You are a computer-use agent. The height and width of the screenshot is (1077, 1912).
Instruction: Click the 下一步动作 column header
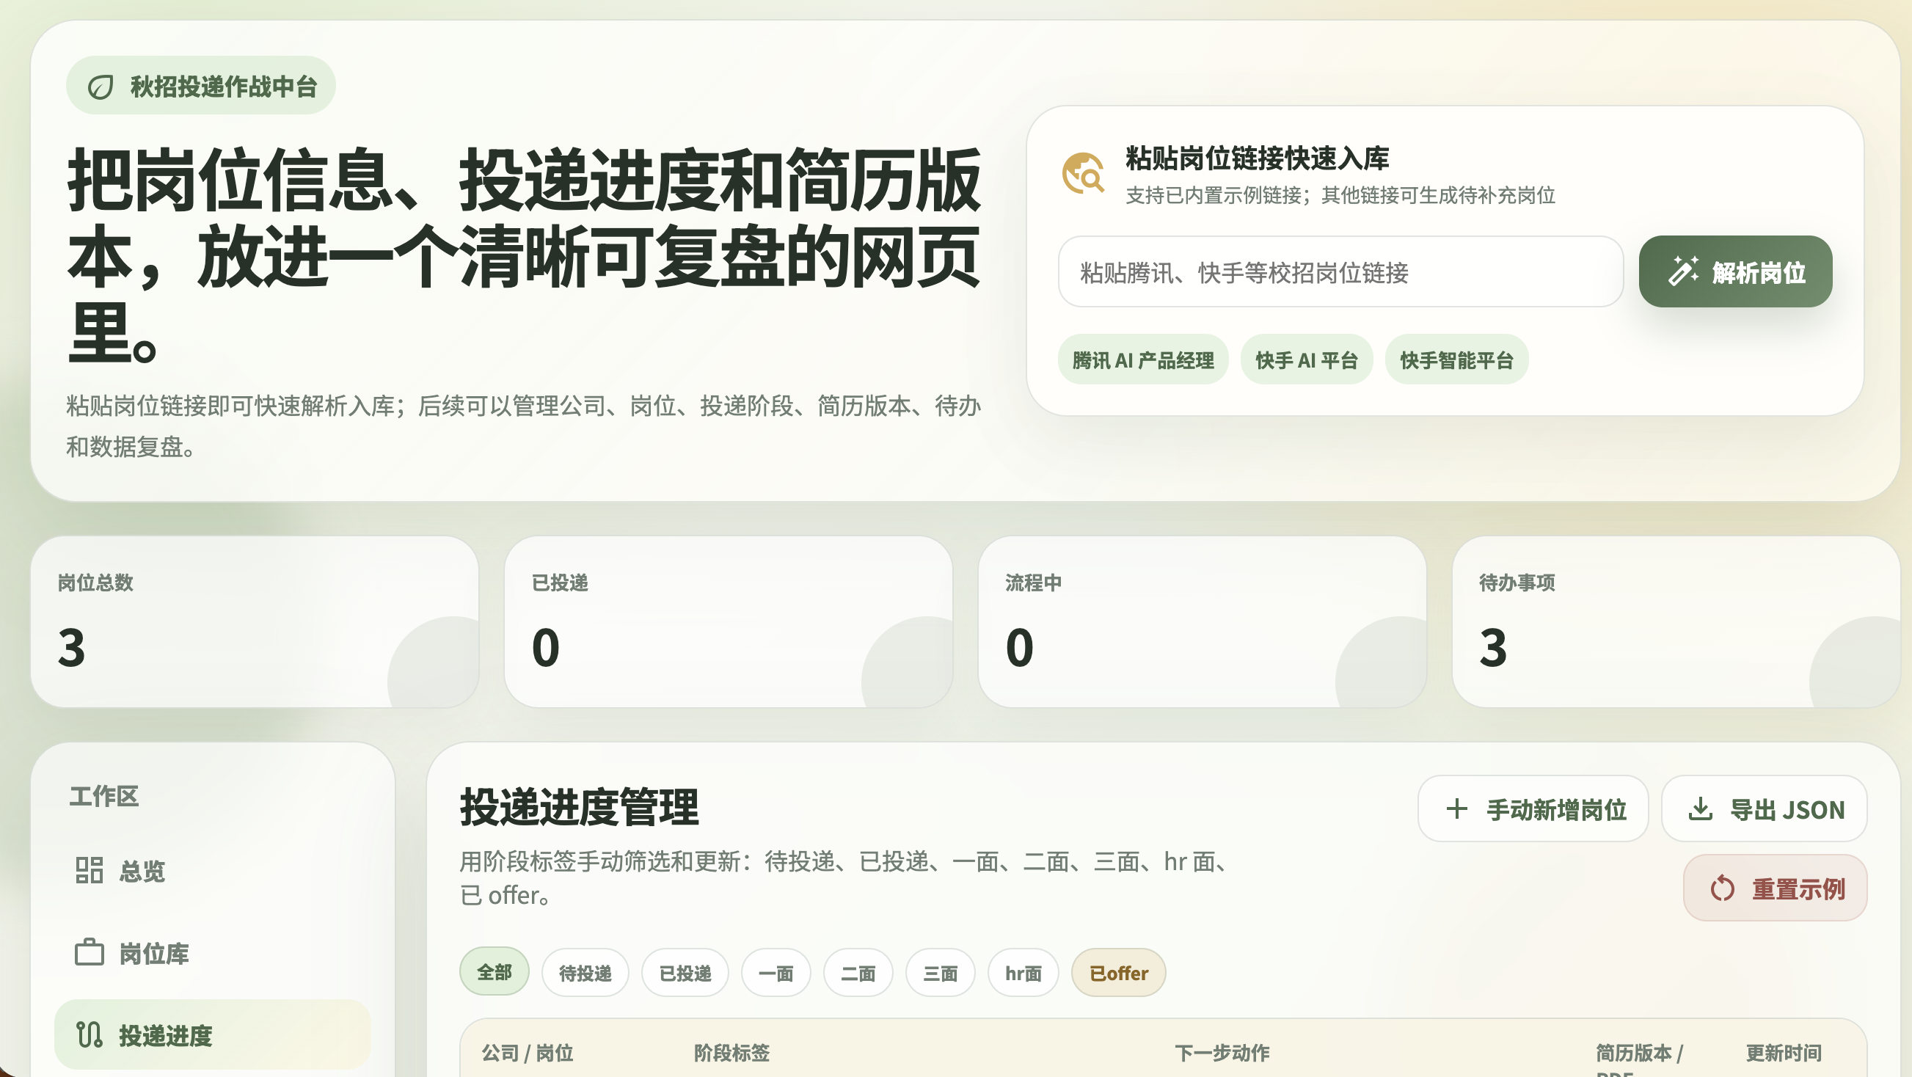point(1222,1053)
